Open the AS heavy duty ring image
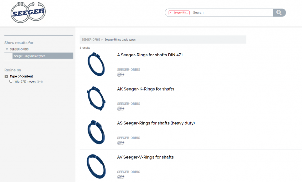Screen dimensions: 302x182 click(96, 132)
